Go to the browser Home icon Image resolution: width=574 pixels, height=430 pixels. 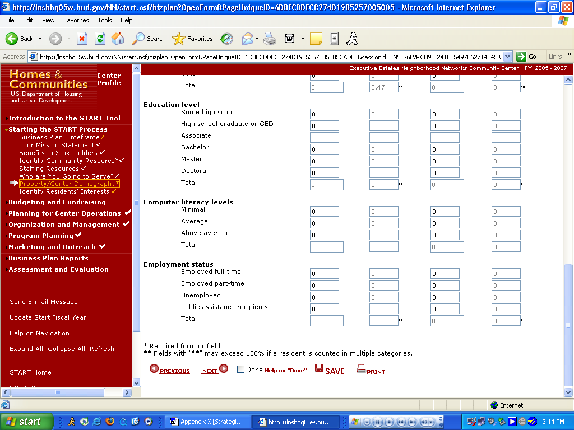(x=118, y=39)
